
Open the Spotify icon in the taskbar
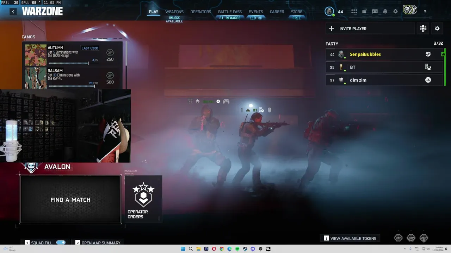[237, 249]
